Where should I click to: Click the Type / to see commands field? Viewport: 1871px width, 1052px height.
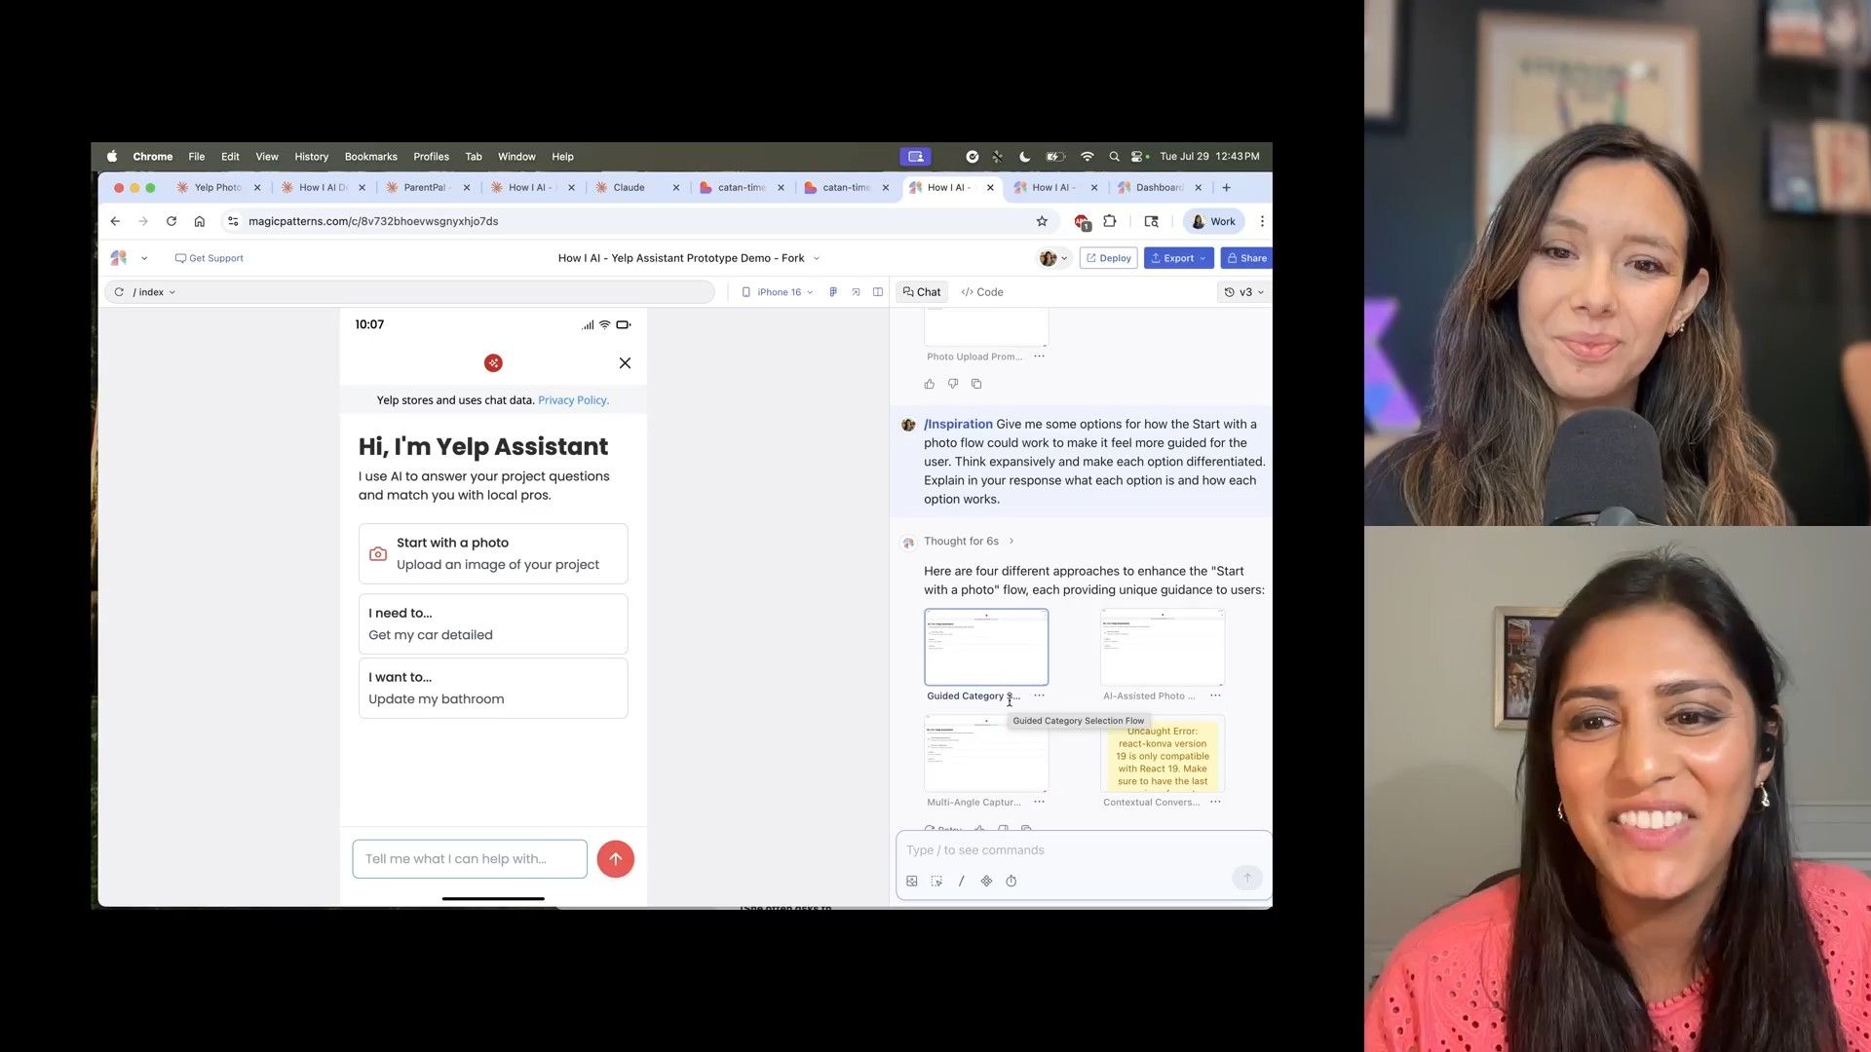[1084, 850]
